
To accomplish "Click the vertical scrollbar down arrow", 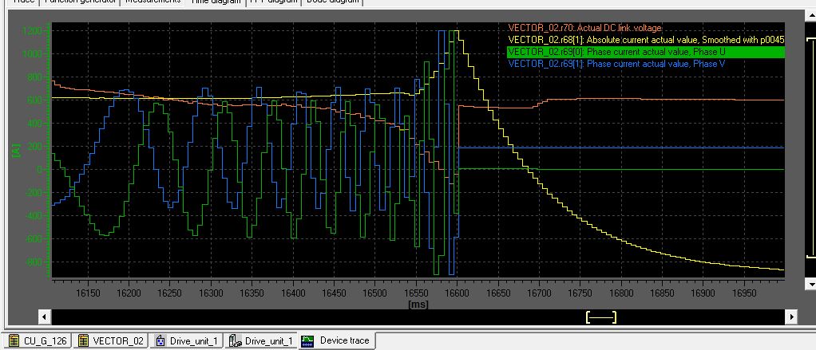I will click(x=810, y=284).
